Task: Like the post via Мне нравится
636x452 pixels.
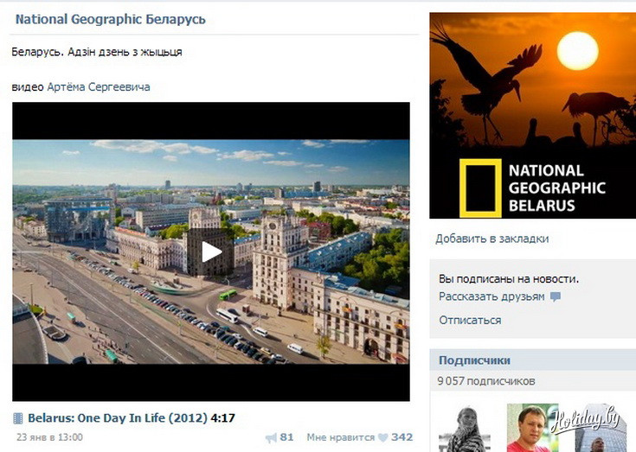Action: 340,437
